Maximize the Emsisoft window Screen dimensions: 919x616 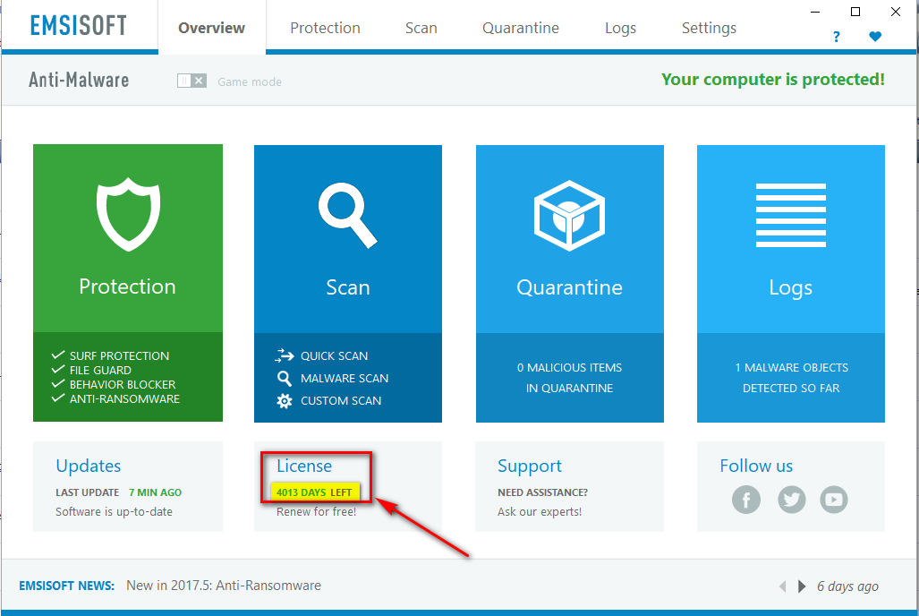pos(855,12)
